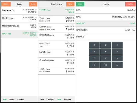Tap number 9 on the keypad
Screen dimensions: 137x103
pos(117,58)
